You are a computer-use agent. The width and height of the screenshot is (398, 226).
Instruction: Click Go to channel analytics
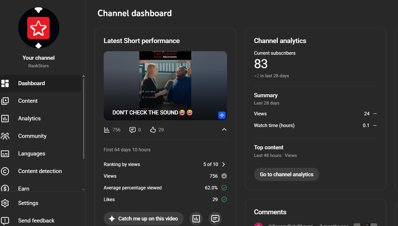(x=287, y=174)
